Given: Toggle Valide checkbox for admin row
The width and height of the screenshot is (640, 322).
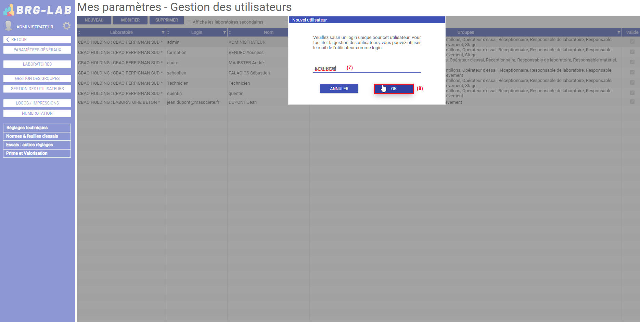Looking at the screenshot, I should coord(632,42).
